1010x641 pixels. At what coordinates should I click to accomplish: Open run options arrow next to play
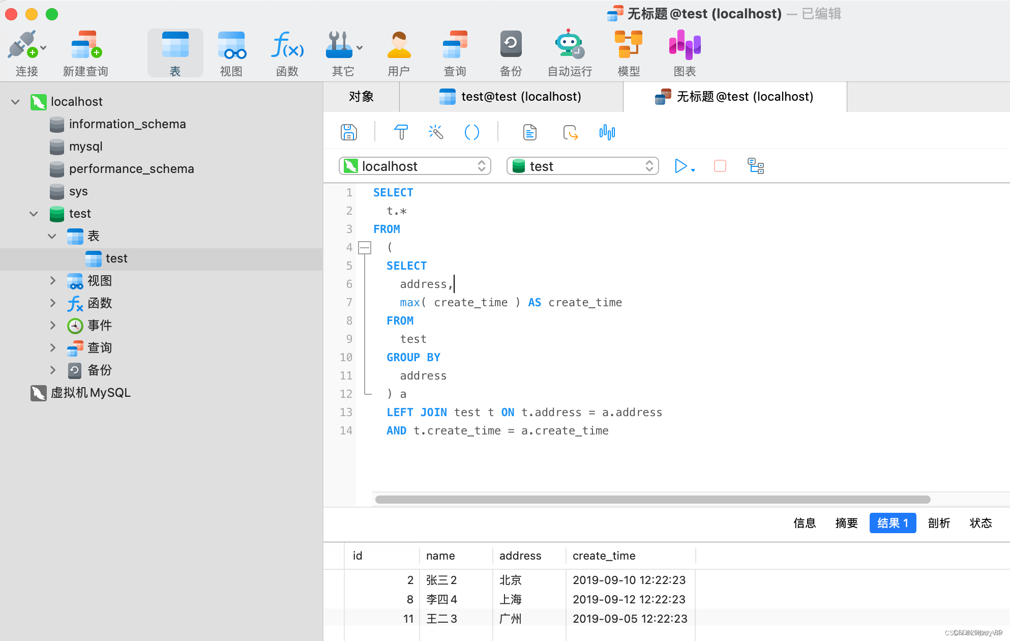pyautogui.click(x=693, y=170)
